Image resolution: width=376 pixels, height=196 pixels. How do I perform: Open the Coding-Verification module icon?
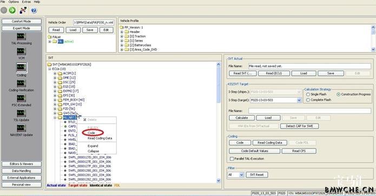tap(21, 83)
